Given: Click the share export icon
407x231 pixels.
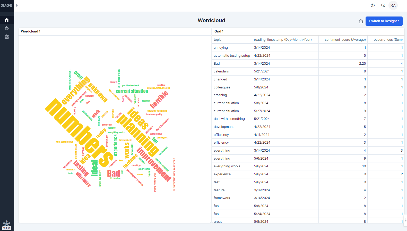Looking at the screenshot, I should 361,21.
